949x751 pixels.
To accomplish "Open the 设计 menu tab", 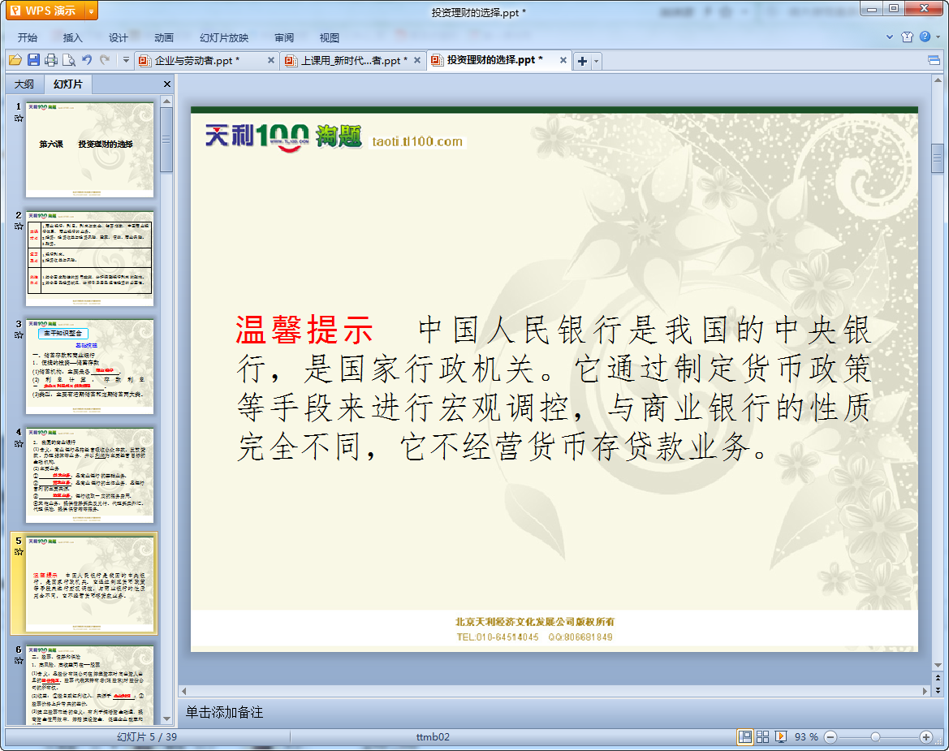I will click(x=118, y=37).
